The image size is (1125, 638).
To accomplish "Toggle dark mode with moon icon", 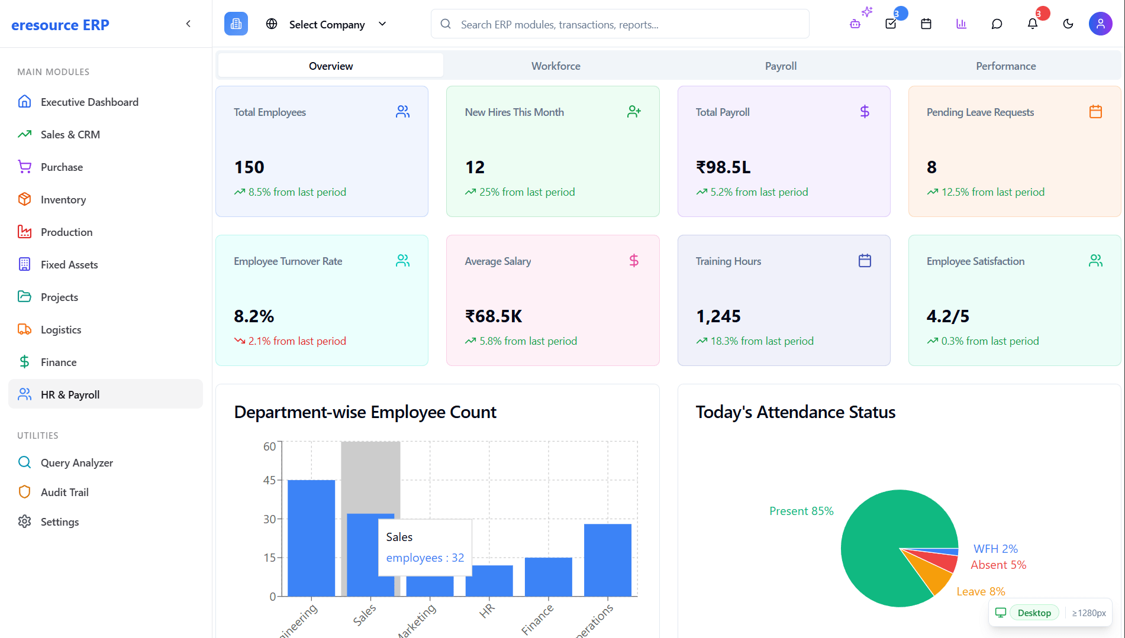I will [x=1068, y=24].
